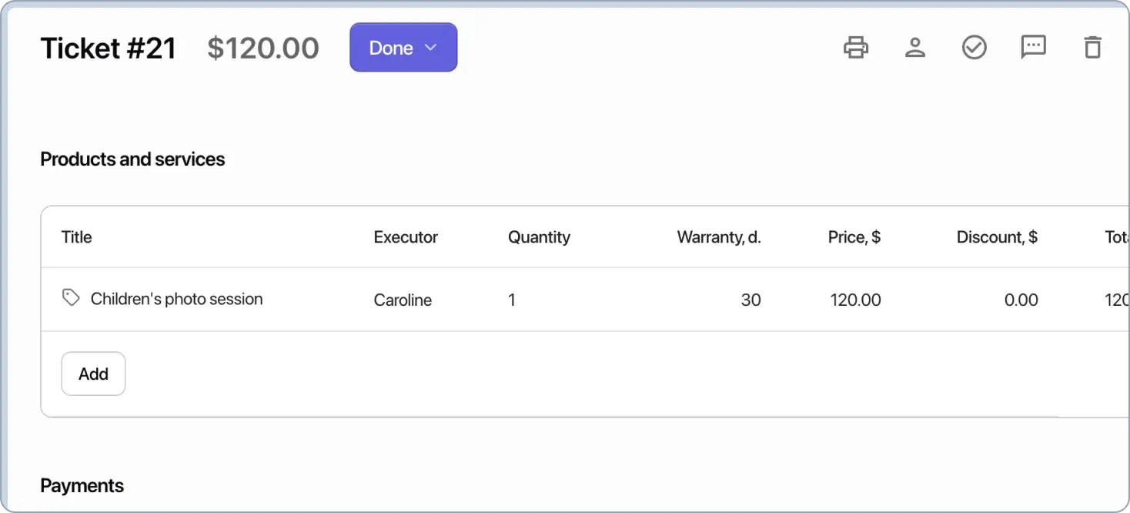The width and height of the screenshot is (1130, 513).
Task: Click the Quantity column header
Action: [539, 236]
